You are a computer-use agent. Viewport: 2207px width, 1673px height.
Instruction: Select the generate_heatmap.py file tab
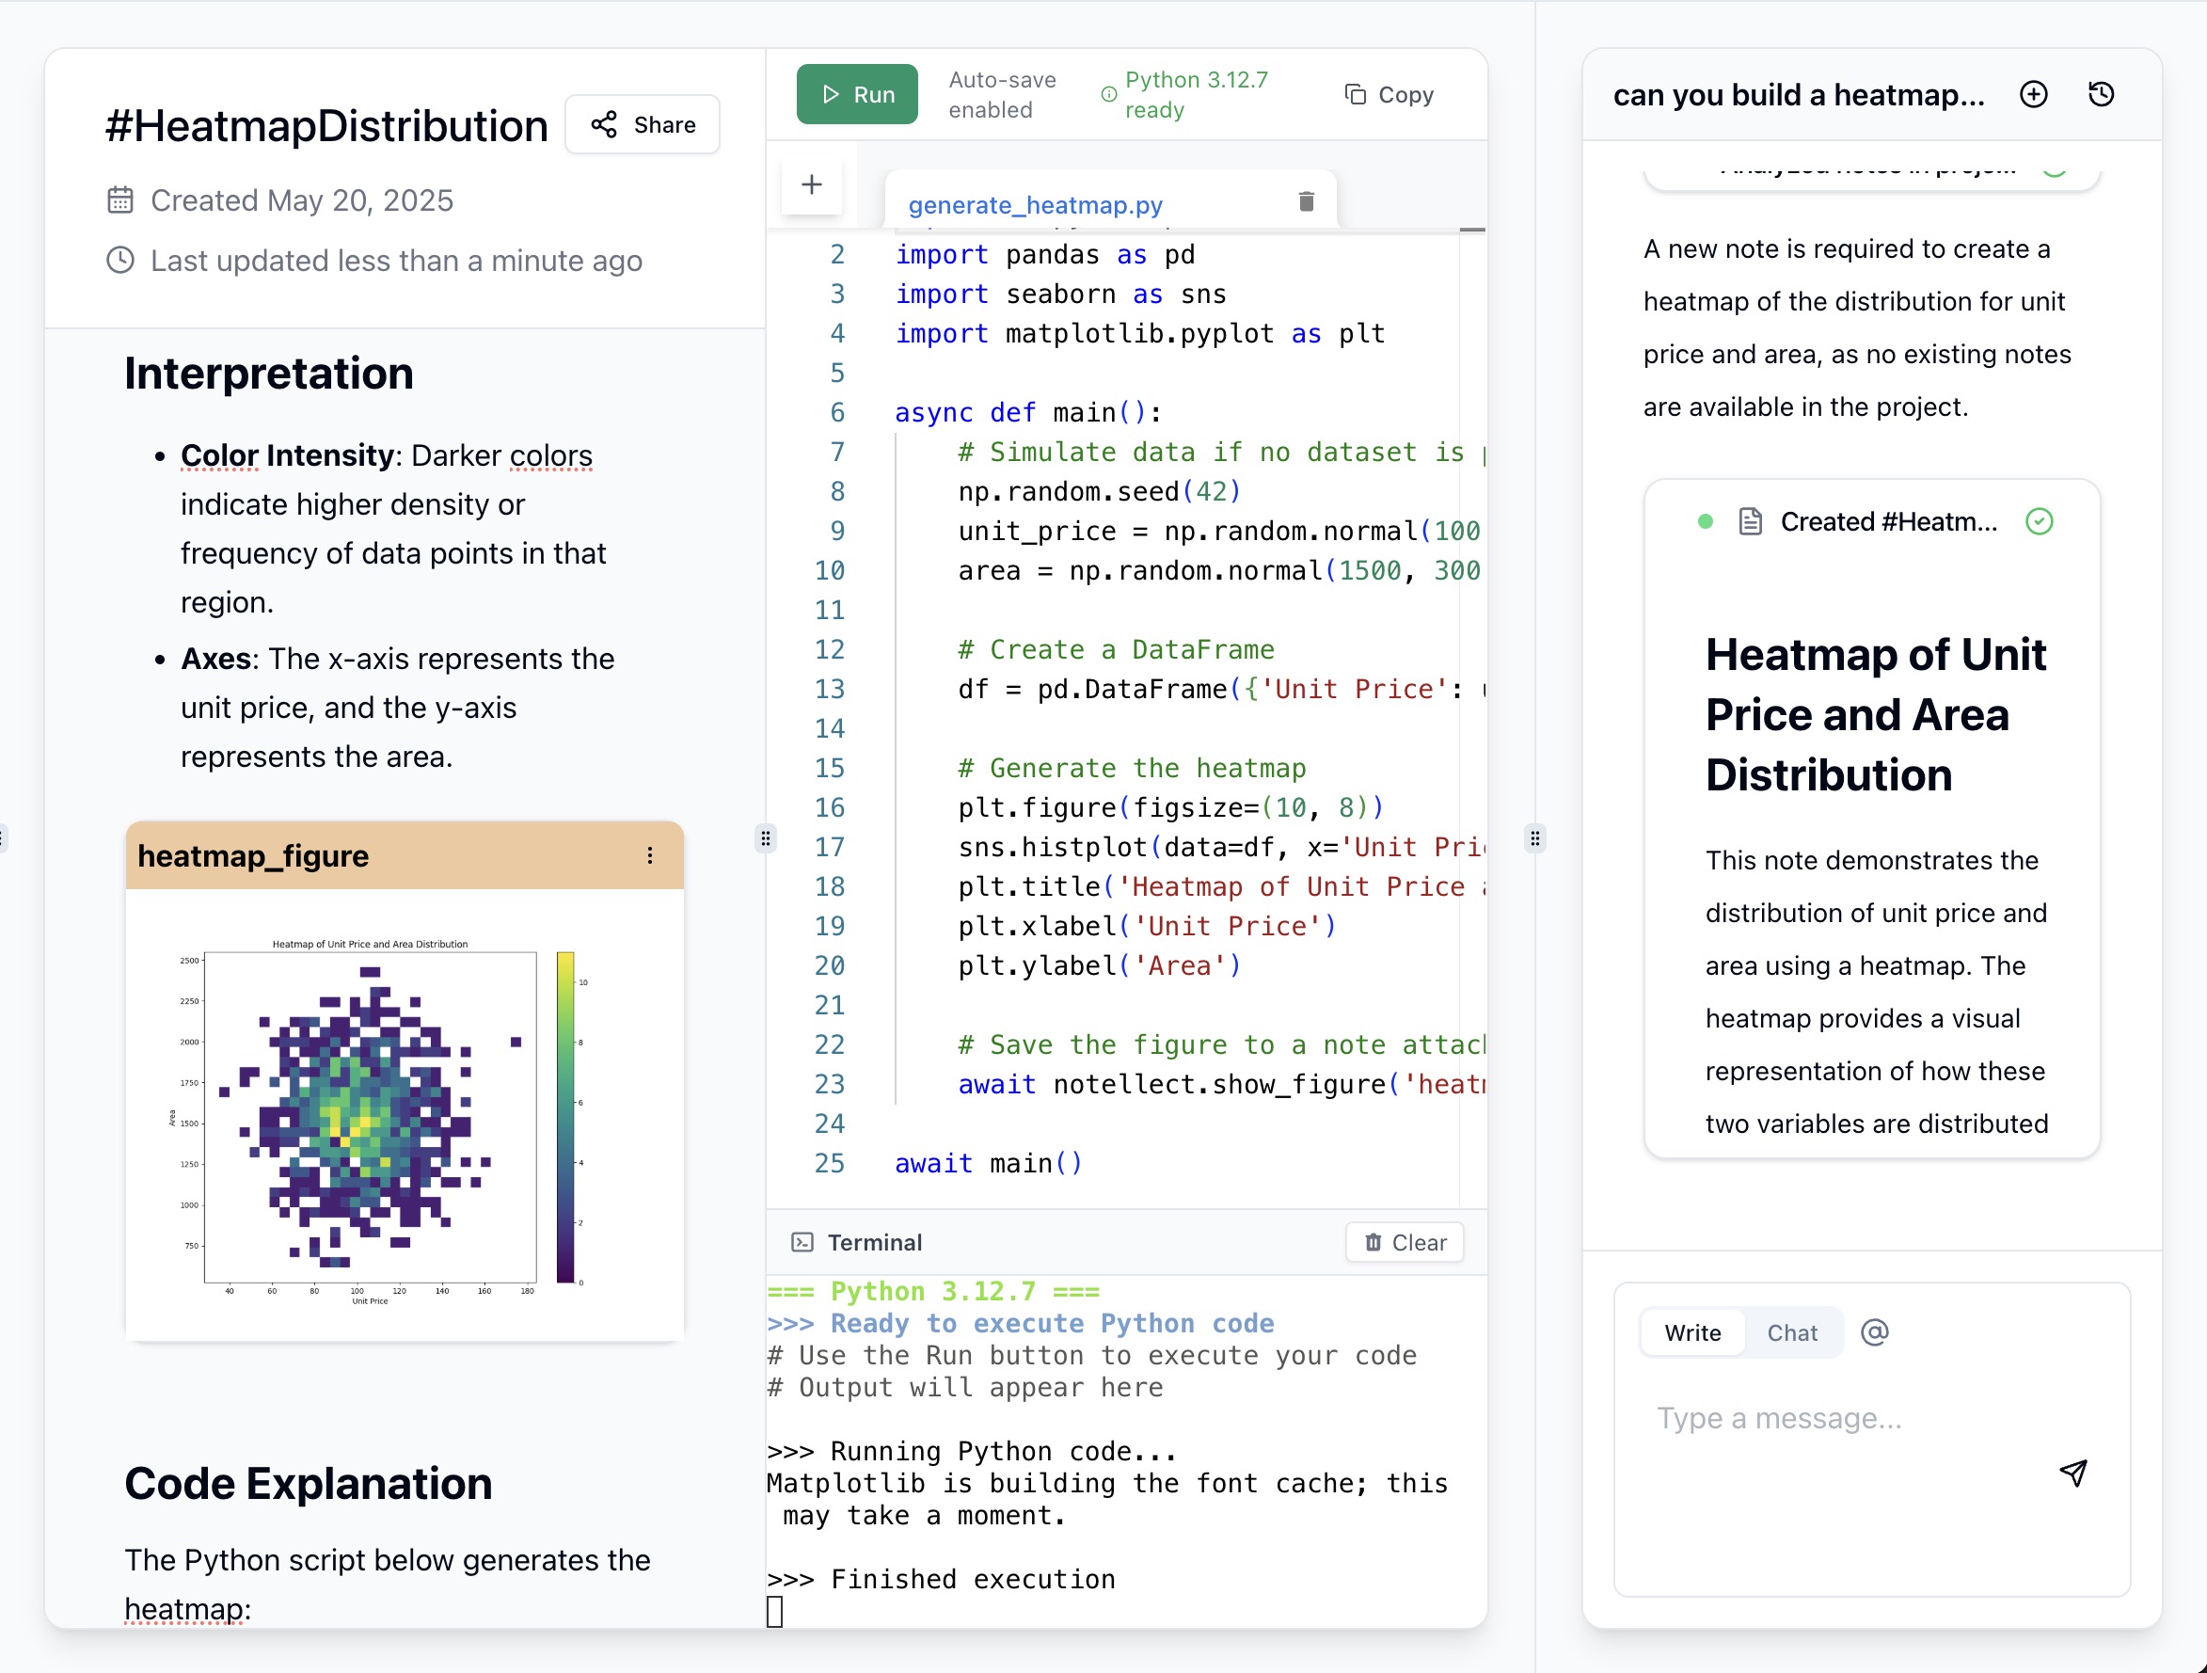[x=1035, y=204]
